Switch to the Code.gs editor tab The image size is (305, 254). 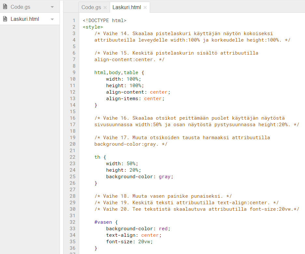click(91, 7)
